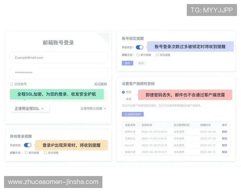Viewport: 241px width, 192px height.
Task: Delete the 邮箱大师 row dated 2022-12-29
Action: tap(225, 132)
